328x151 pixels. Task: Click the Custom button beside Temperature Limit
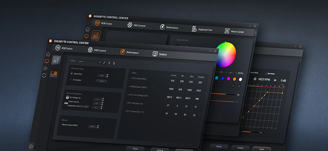coord(86,107)
